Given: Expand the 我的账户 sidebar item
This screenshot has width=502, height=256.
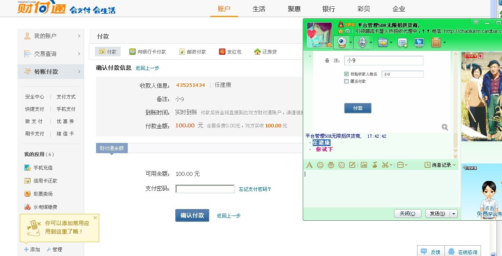Looking at the screenshot, I should [50, 36].
